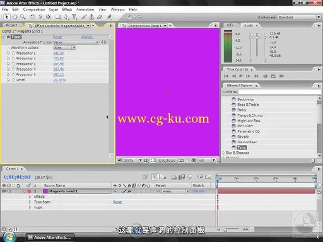Select the Eraser tool
The width and height of the screenshot is (323, 242).
click(x=100, y=17)
